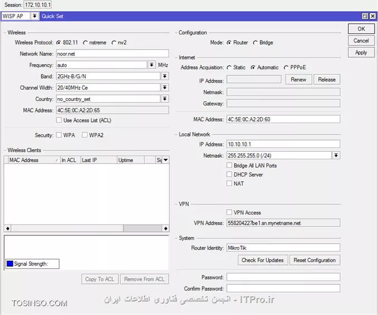Tick the WPA2 security checkbox
Viewport: 378px width, 315px height.
click(85, 135)
